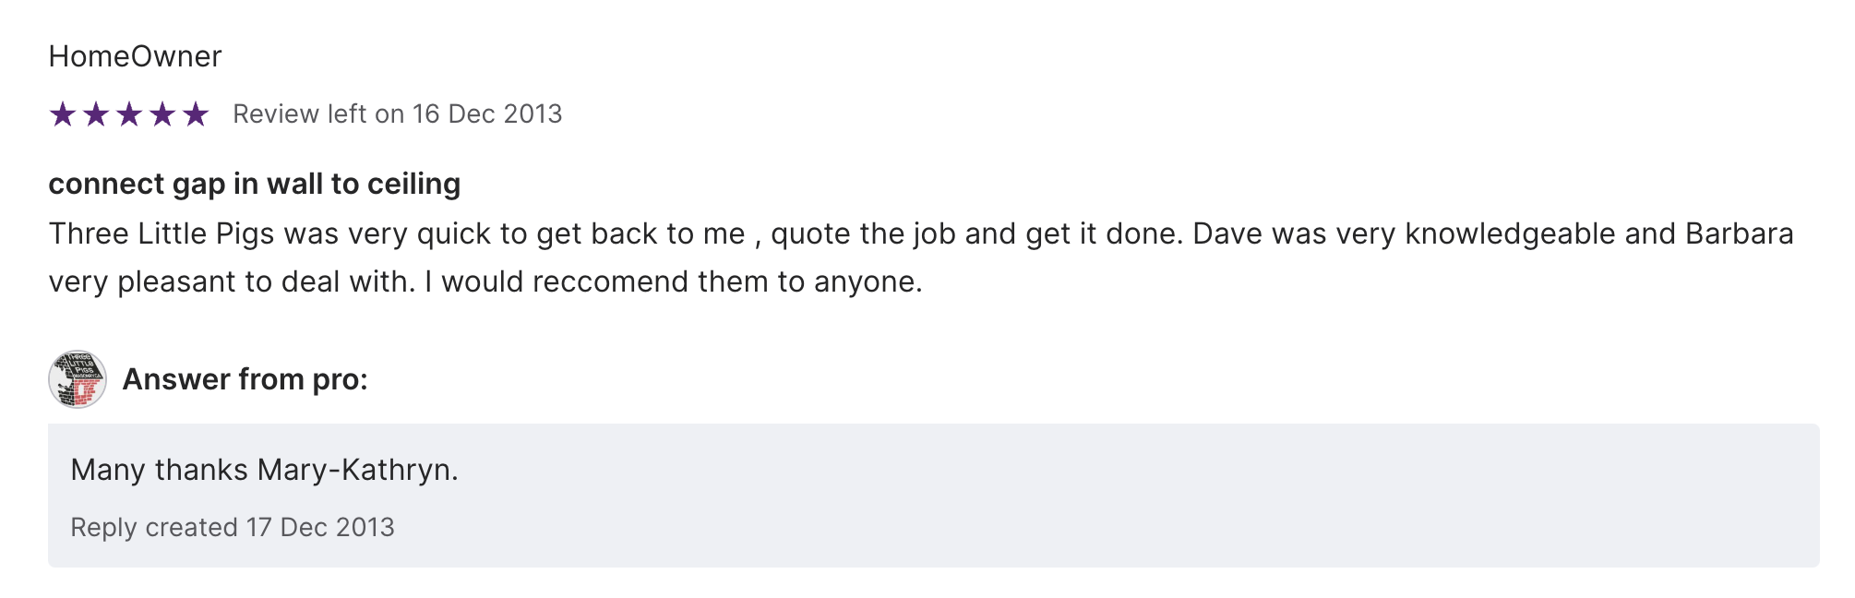Click 'Reply created 17 Dec 2013' text

pos(233,527)
